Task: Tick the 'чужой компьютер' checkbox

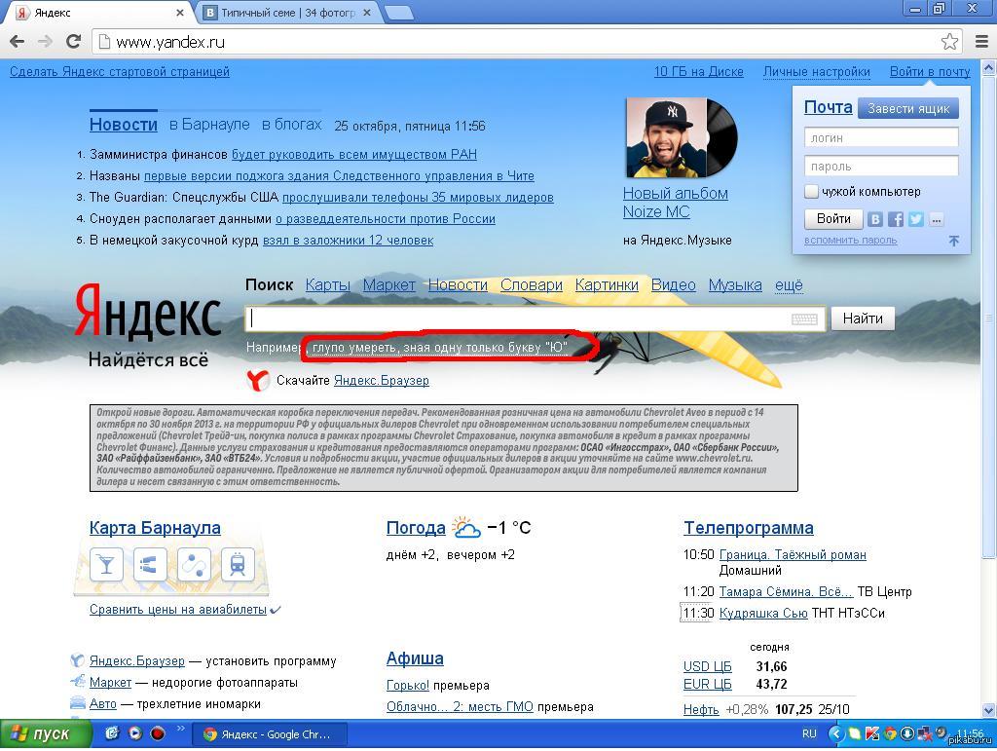Action: pyautogui.click(x=811, y=192)
